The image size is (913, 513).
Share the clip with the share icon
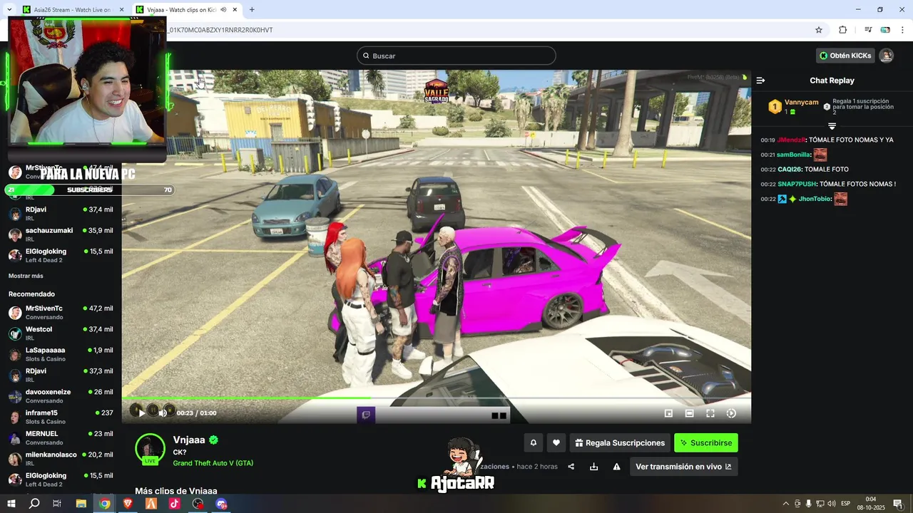coord(571,467)
